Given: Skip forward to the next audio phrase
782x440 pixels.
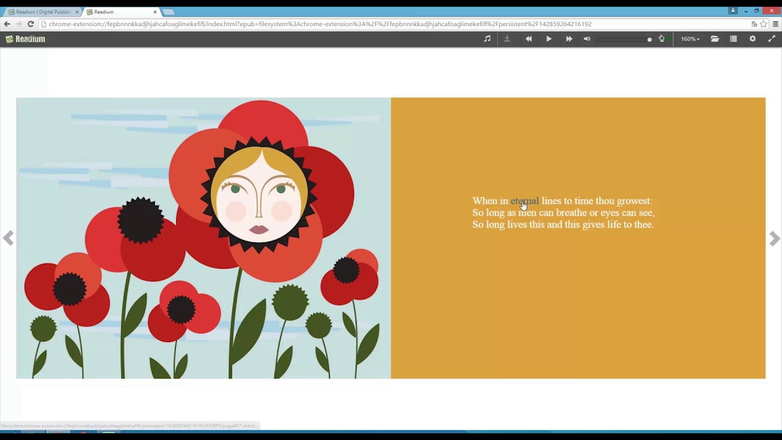Looking at the screenshot, I should pyautogui.click(x=569, y=39).
